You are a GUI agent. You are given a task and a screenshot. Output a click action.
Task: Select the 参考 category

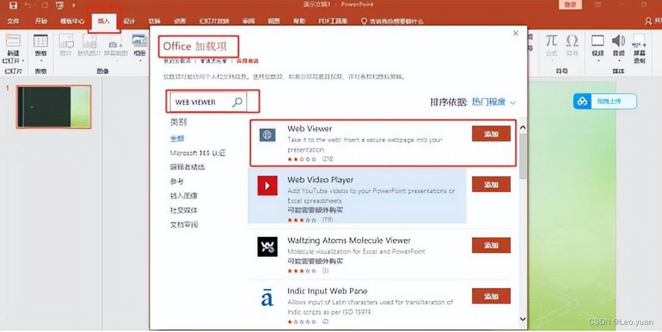(177, 182)
